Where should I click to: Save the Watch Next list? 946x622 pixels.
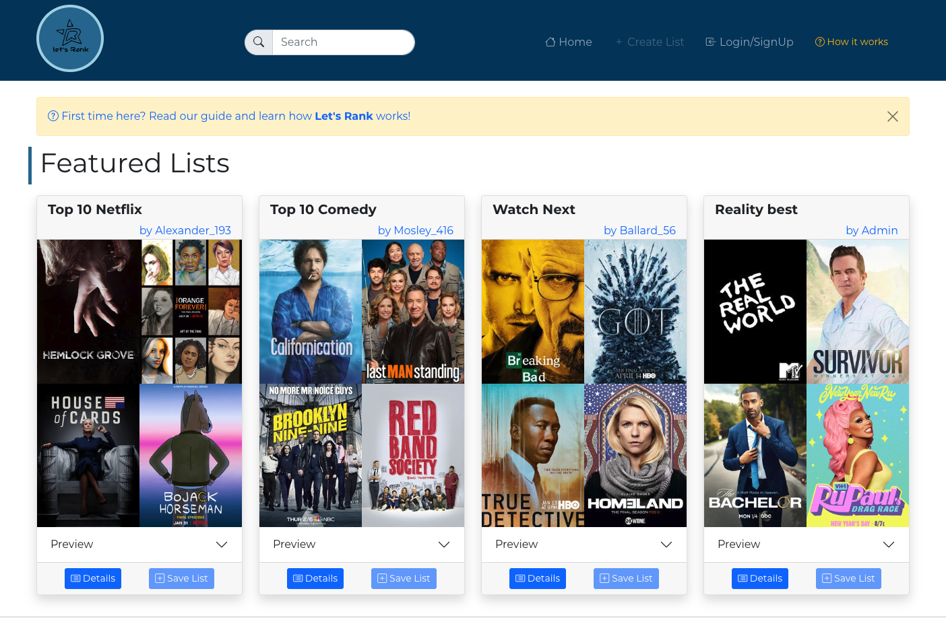point(626,578)
